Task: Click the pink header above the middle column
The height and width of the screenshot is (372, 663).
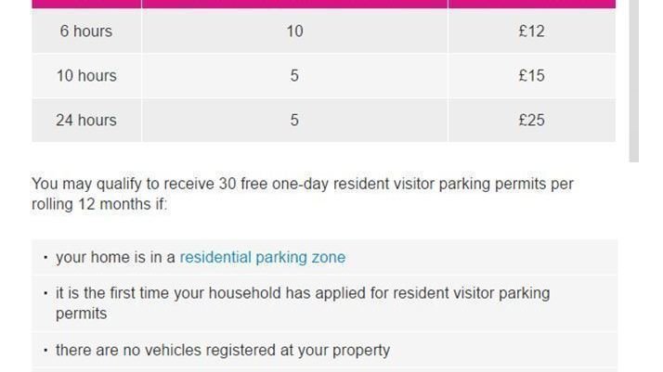Action: click(x=294, y=4)
